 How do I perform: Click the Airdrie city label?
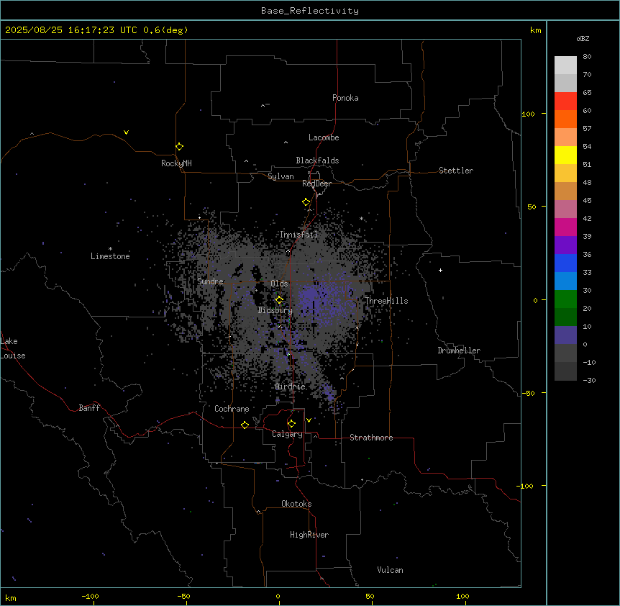pos(291,386)
